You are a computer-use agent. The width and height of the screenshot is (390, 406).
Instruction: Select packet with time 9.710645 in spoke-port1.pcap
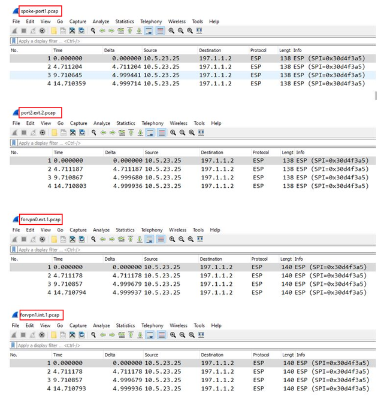(x=192, y=75)
